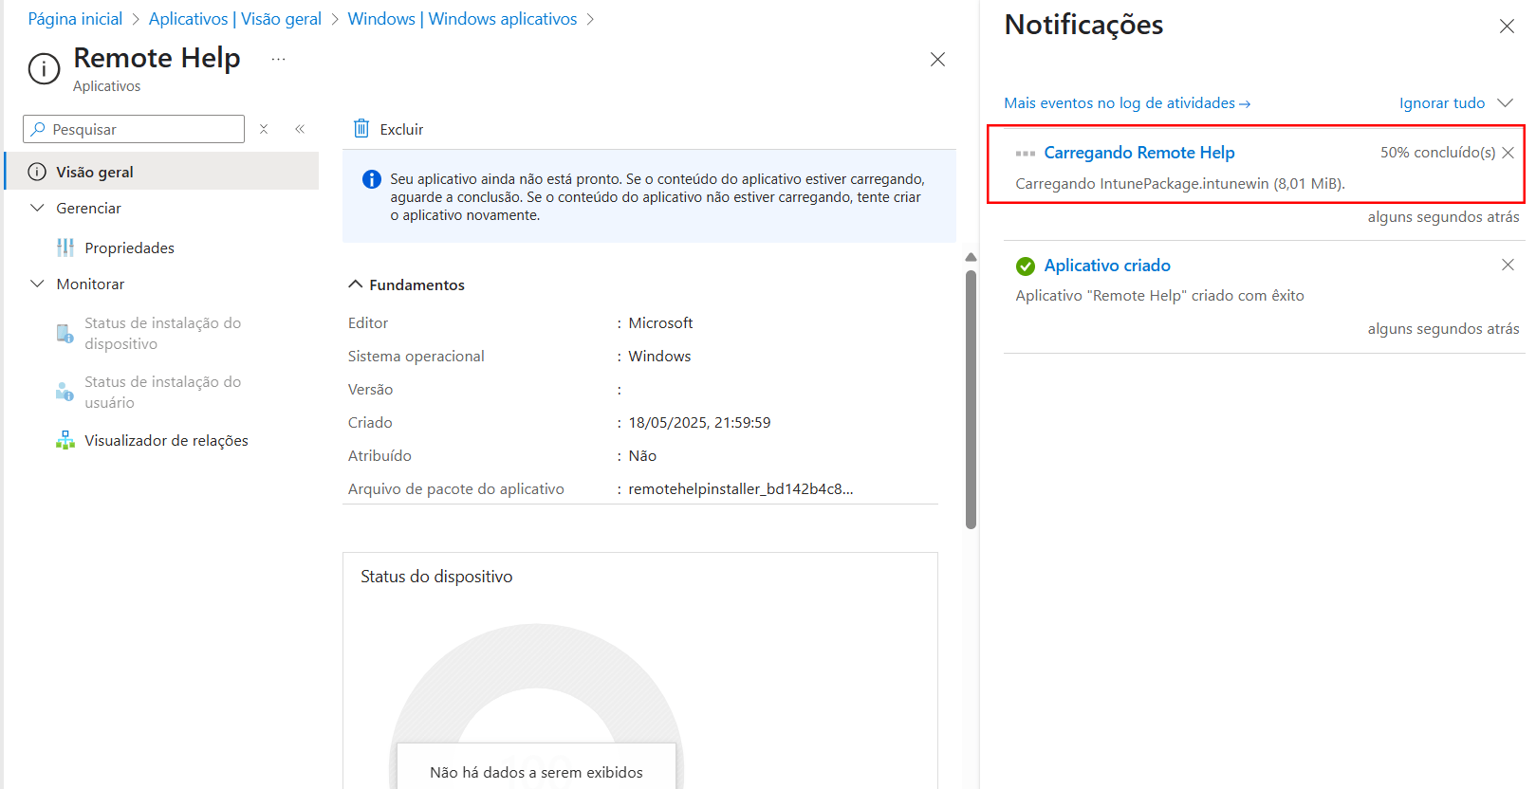Viewport: 1536px width, 789px height.
Task: Collapse the Monitorar section
Action: (x=37, y=284)
